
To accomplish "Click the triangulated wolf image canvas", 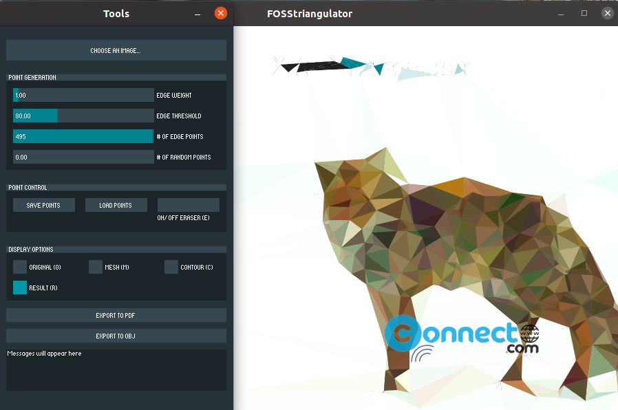I will pos(426,218).
